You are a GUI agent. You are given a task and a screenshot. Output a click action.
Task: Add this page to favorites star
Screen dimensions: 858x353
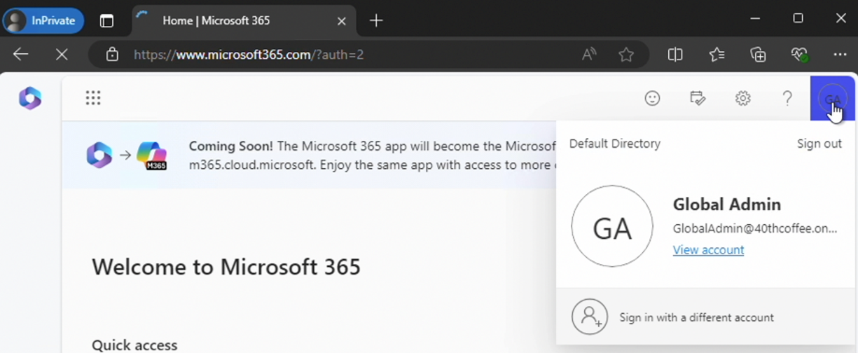(626, 55)
